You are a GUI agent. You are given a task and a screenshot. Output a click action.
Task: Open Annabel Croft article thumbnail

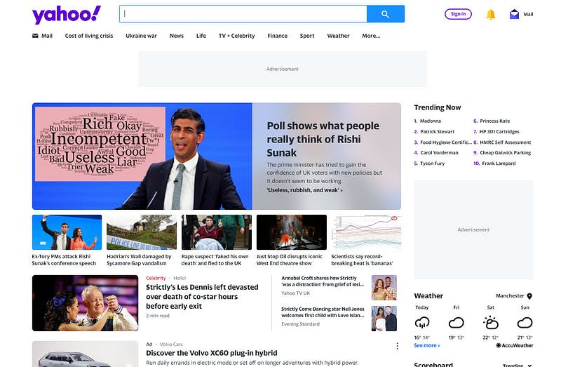(x=384, y=288)
